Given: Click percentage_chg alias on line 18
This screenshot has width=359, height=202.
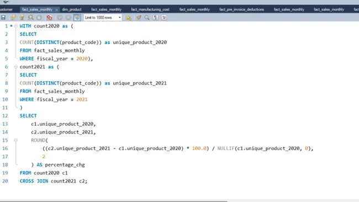Looking at the screenshot, I should tap(65, 165).
